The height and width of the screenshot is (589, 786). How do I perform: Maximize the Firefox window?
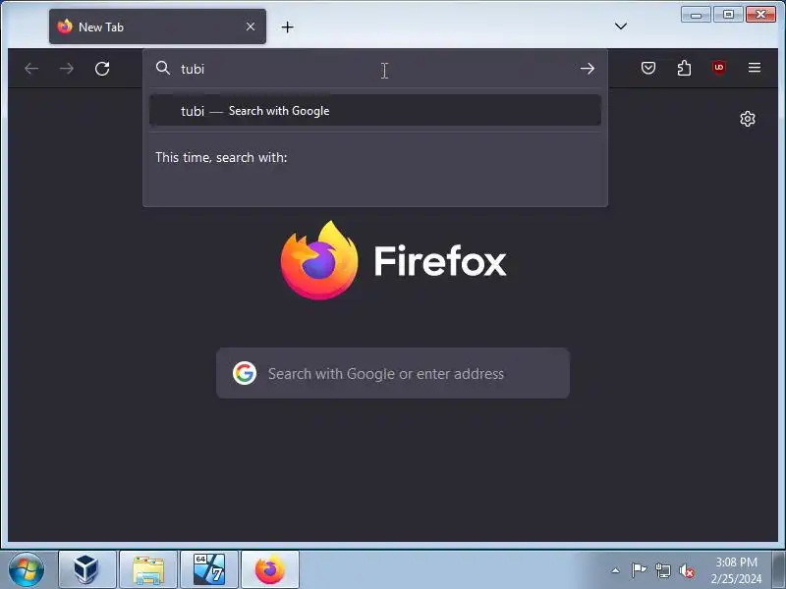tap(728, 15)
